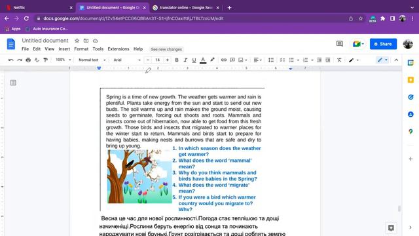Open the zoom level dropdown
Viewport: 419px width, 236px height.
pyautogui.click(x=63, y=60)
